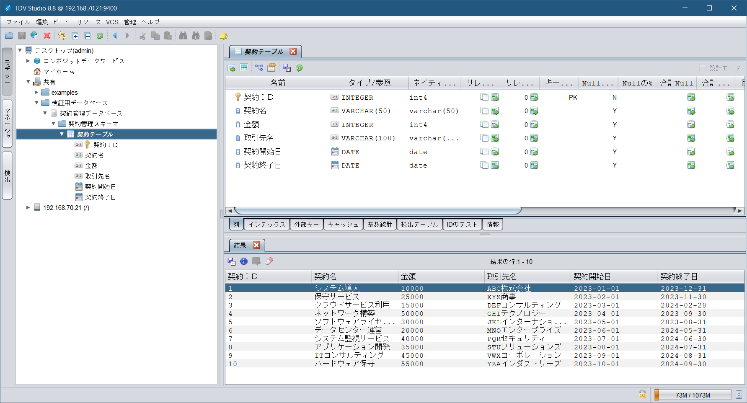Toggle the checkbox in the 取引先名 row
This screenshot has width=747, height=403.
(x=484, y=138)
